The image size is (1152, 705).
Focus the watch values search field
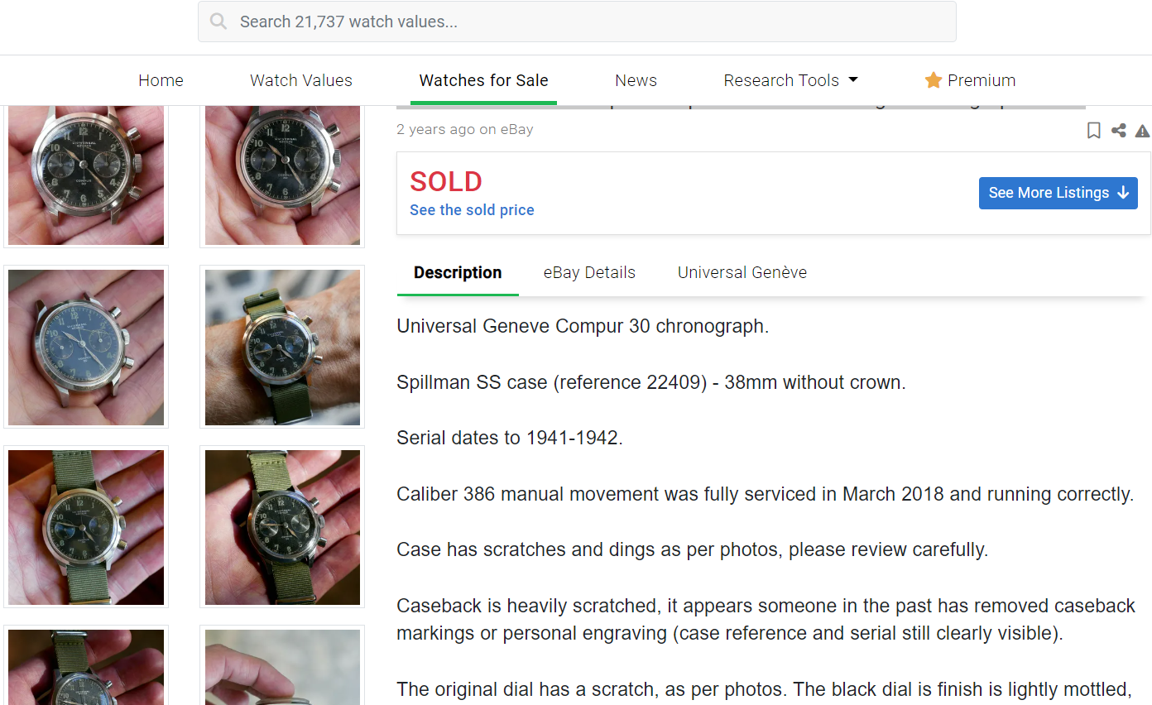(x=579, y=22)
